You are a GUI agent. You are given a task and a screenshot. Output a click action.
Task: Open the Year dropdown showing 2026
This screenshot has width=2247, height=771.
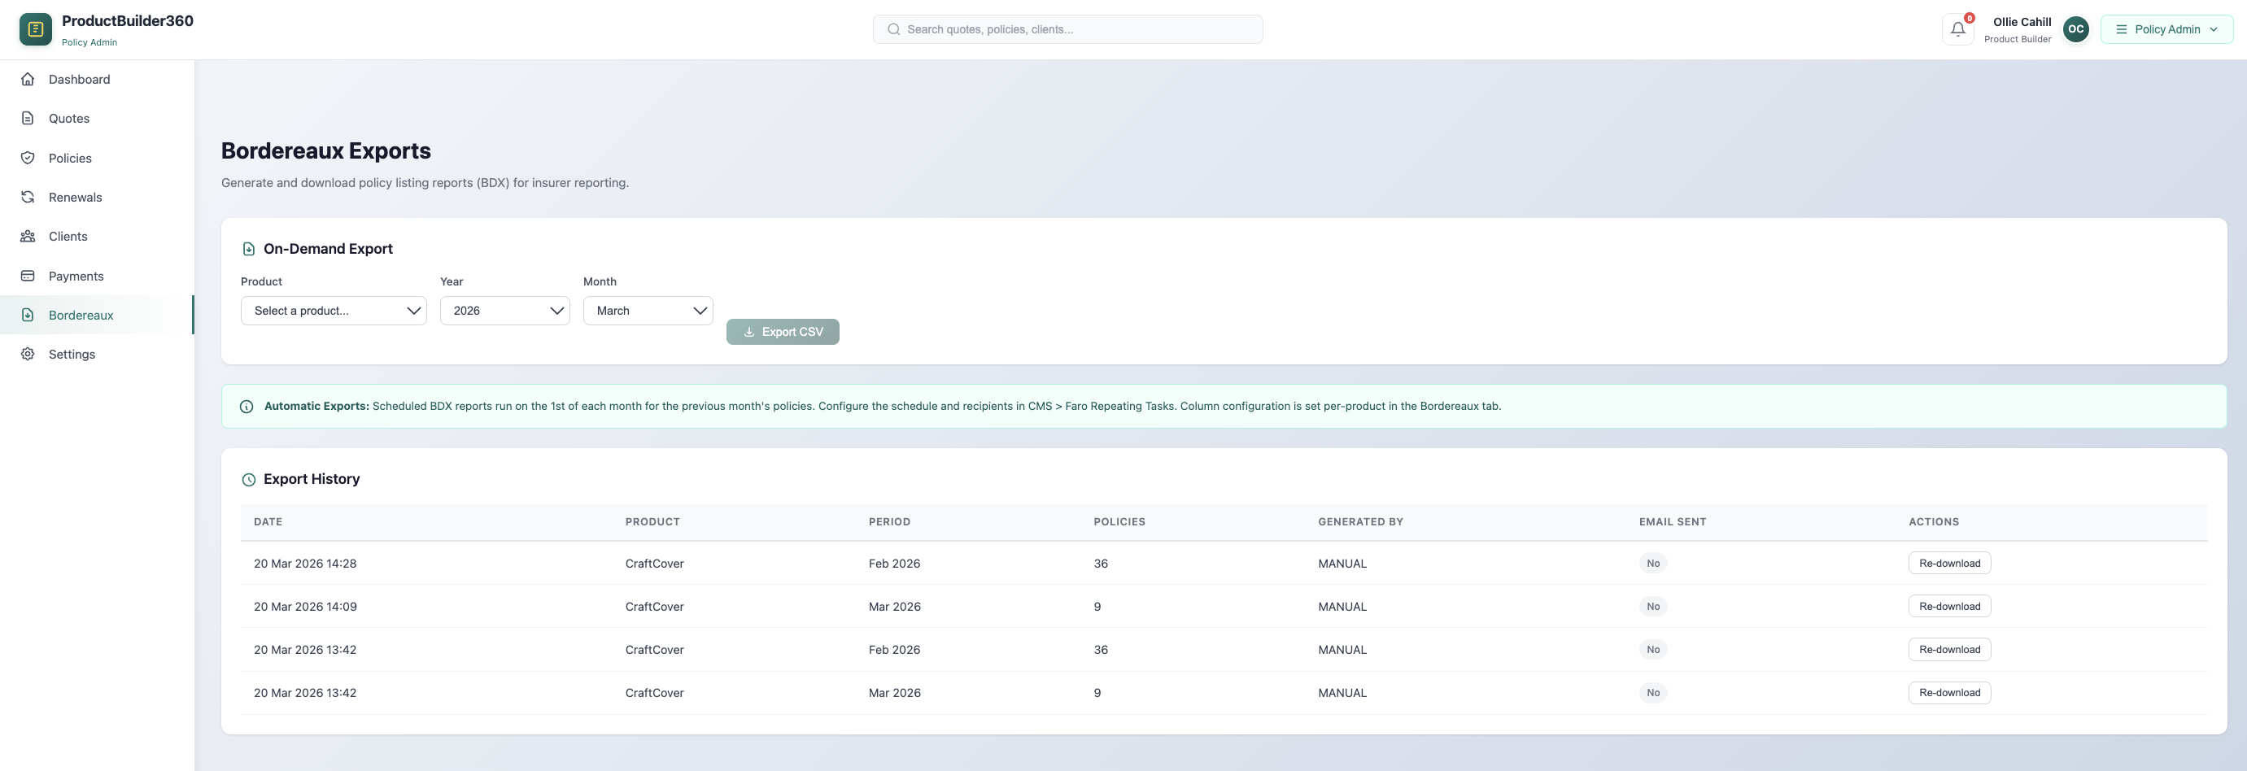click(504, 311)
